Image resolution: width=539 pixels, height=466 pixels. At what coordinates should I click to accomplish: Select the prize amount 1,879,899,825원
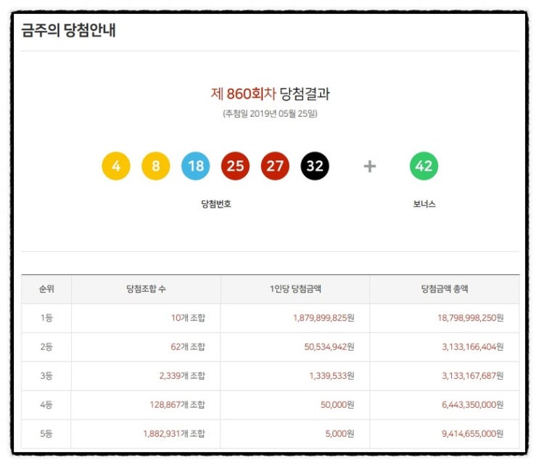click(324, 318)
